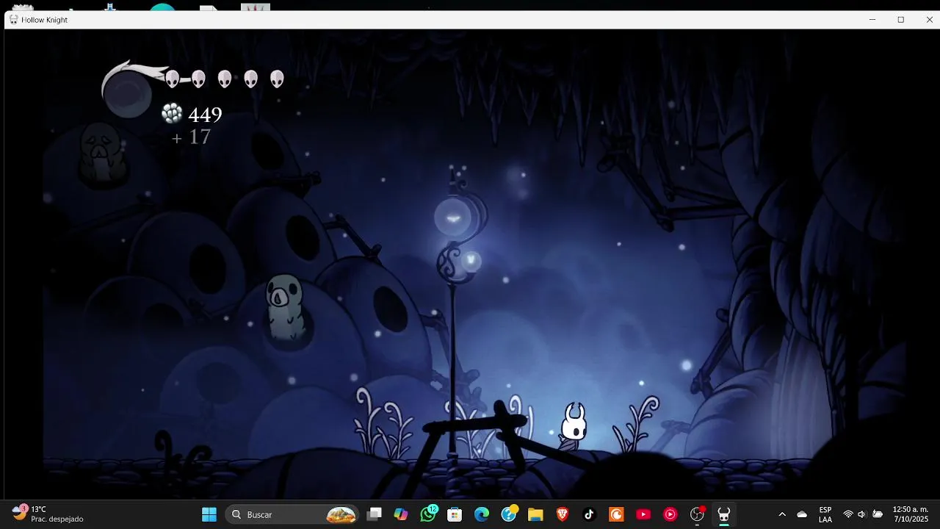
Task: Open the Crunchyroll taskbar app
Action: point(616,514)
